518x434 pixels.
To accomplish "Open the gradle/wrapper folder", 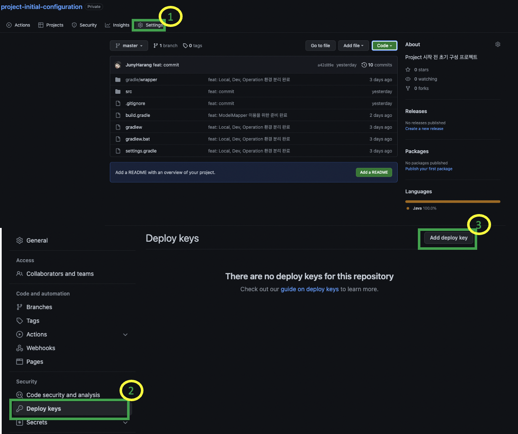I will click(141, 79).
